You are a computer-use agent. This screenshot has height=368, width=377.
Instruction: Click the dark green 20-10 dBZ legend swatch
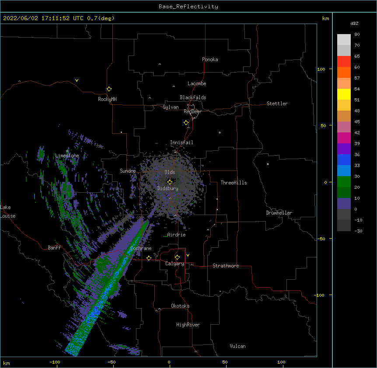(344, 193)
